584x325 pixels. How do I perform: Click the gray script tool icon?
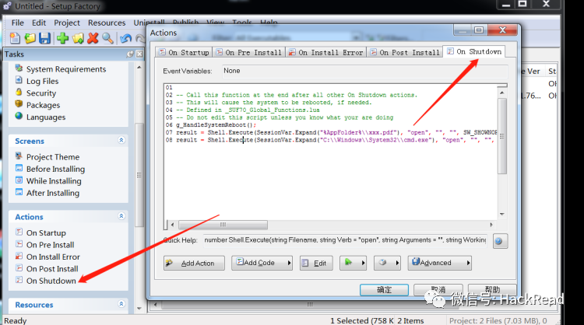tap(383, 263)
